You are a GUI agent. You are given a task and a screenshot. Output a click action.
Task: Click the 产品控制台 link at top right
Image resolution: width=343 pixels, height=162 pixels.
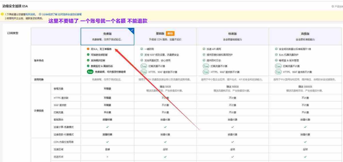coord(337,6)
